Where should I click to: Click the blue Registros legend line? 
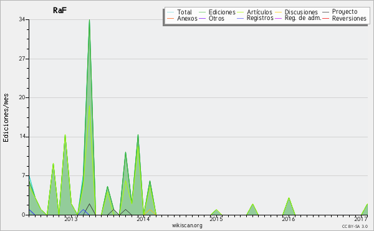pos(240,18)
